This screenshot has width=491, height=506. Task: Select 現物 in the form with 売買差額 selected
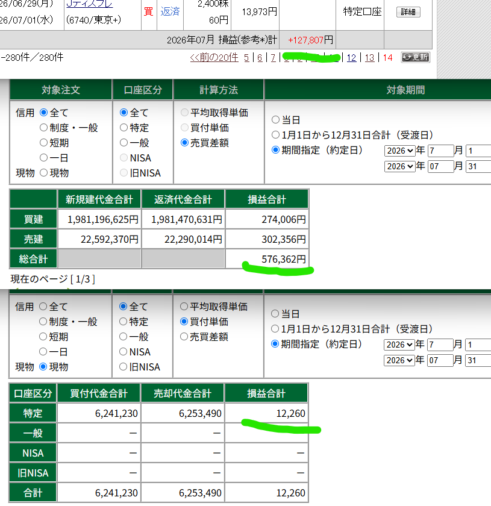43,173
